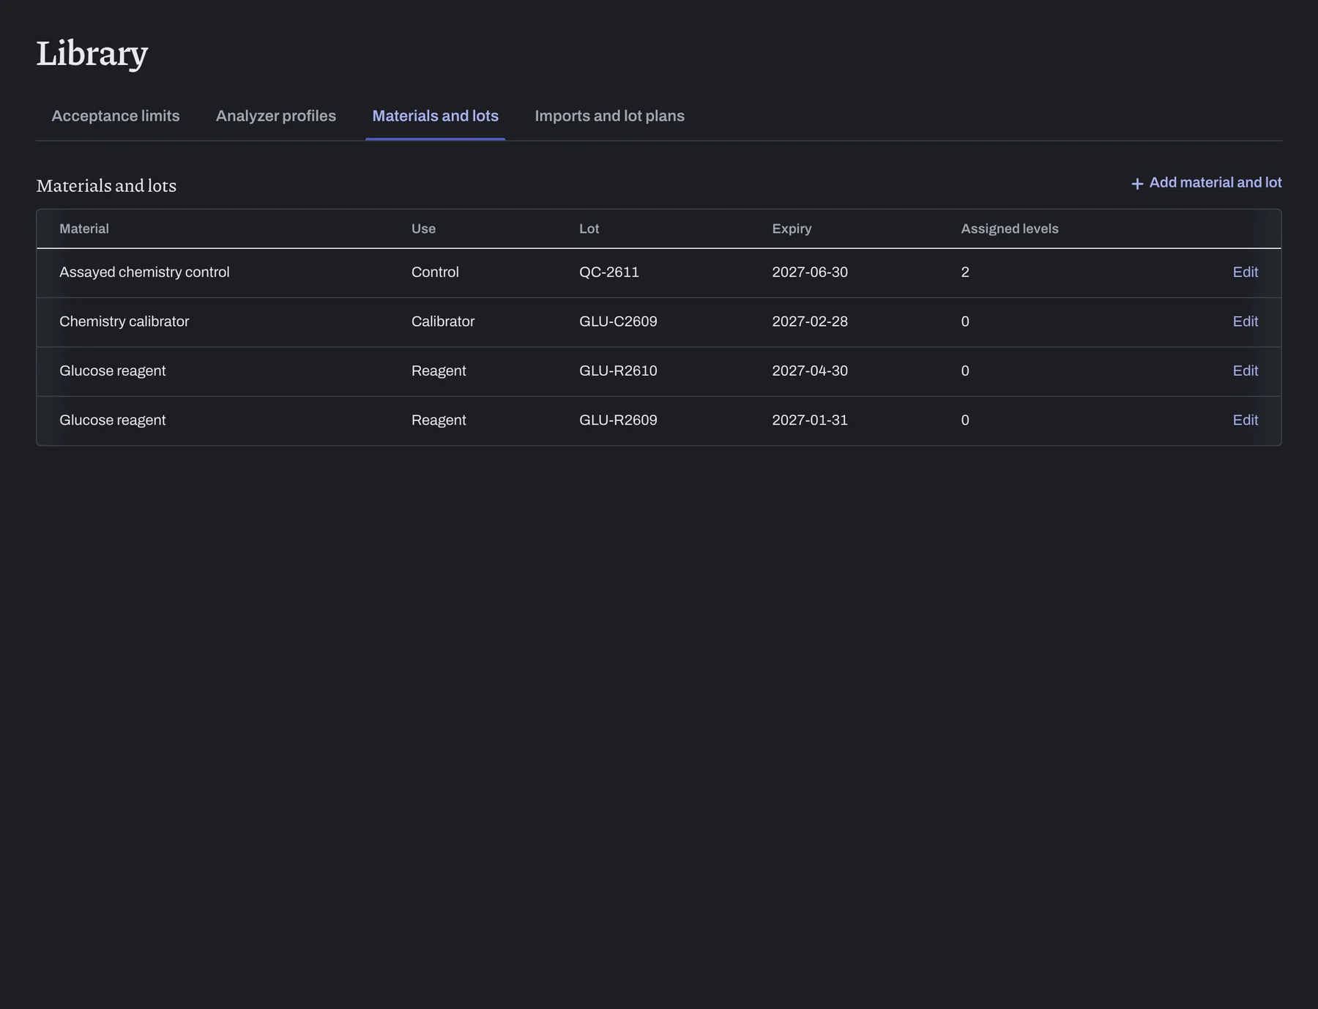The image size is (1318, 1009).
Task: Click lot number QC-2611
Action: (x=609, y=272)
